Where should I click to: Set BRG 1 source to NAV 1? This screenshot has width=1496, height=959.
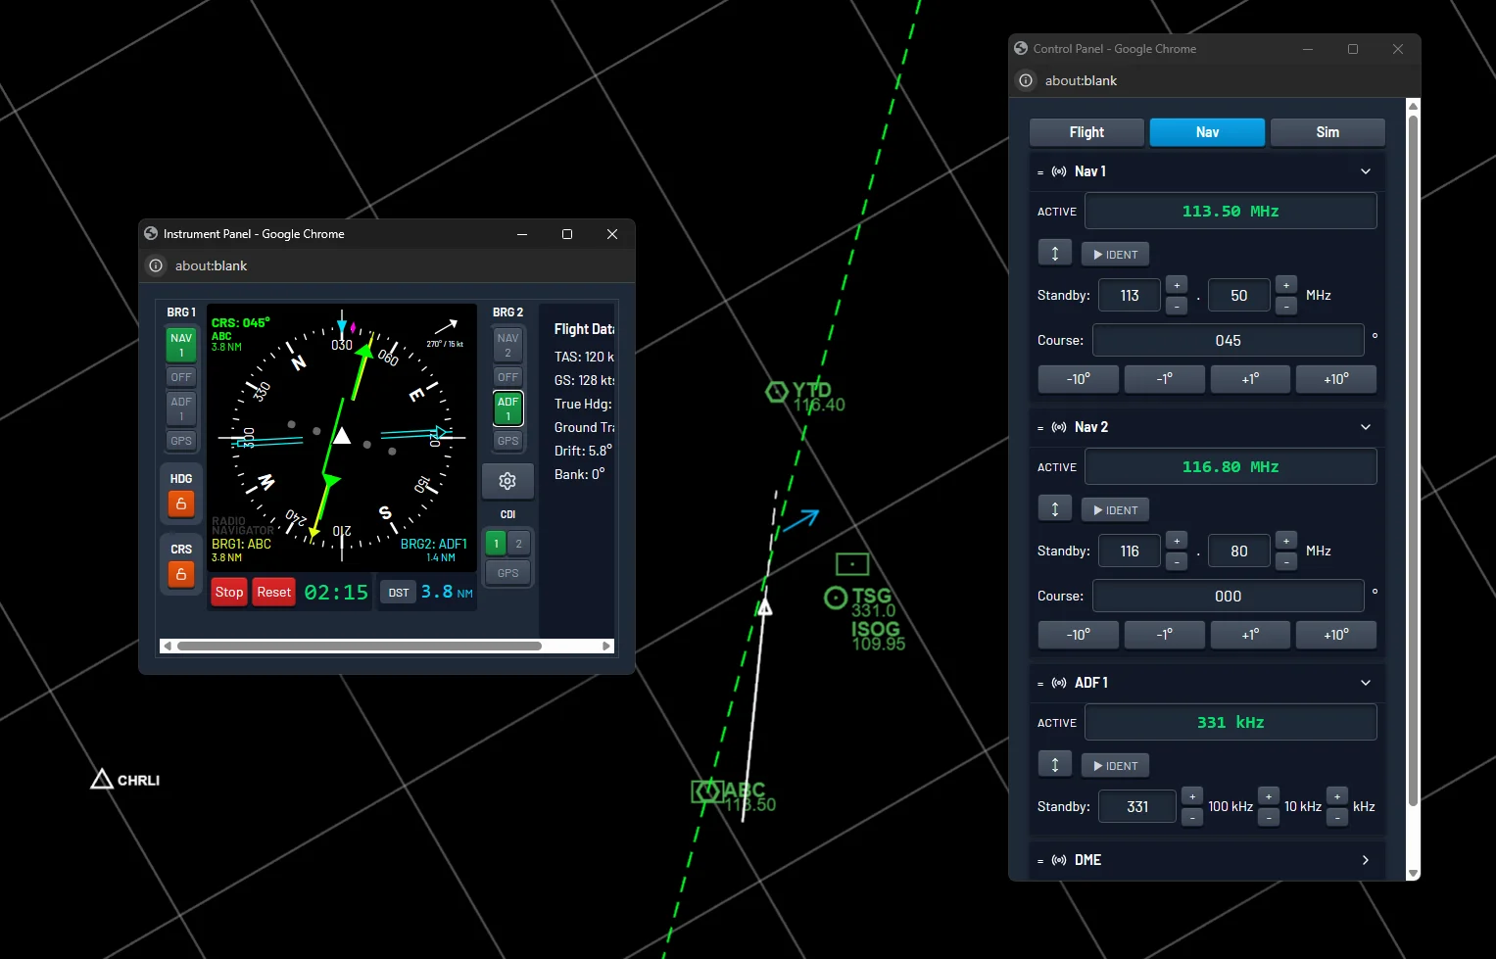181,345
